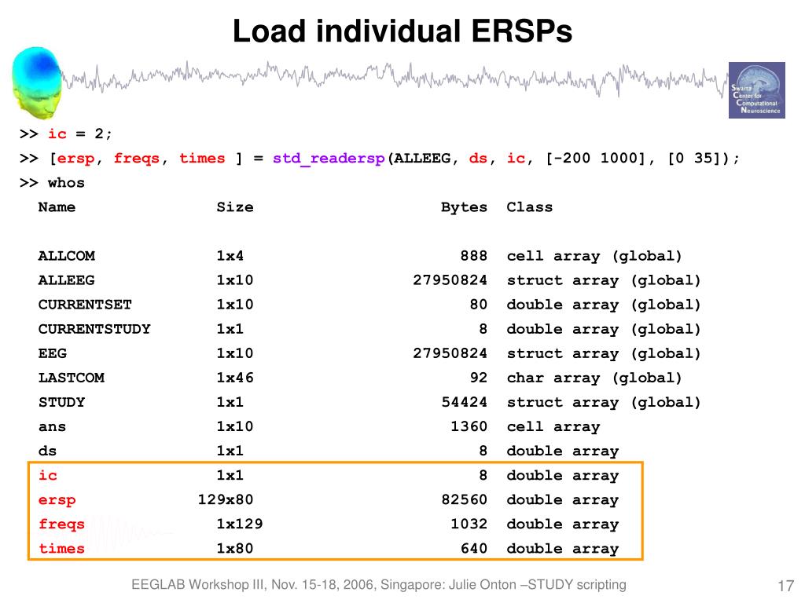Screen dimensions: 805x603
Task: Click "cell array (global)" in ALLCOM row
Action: click(x=594, y=257)
